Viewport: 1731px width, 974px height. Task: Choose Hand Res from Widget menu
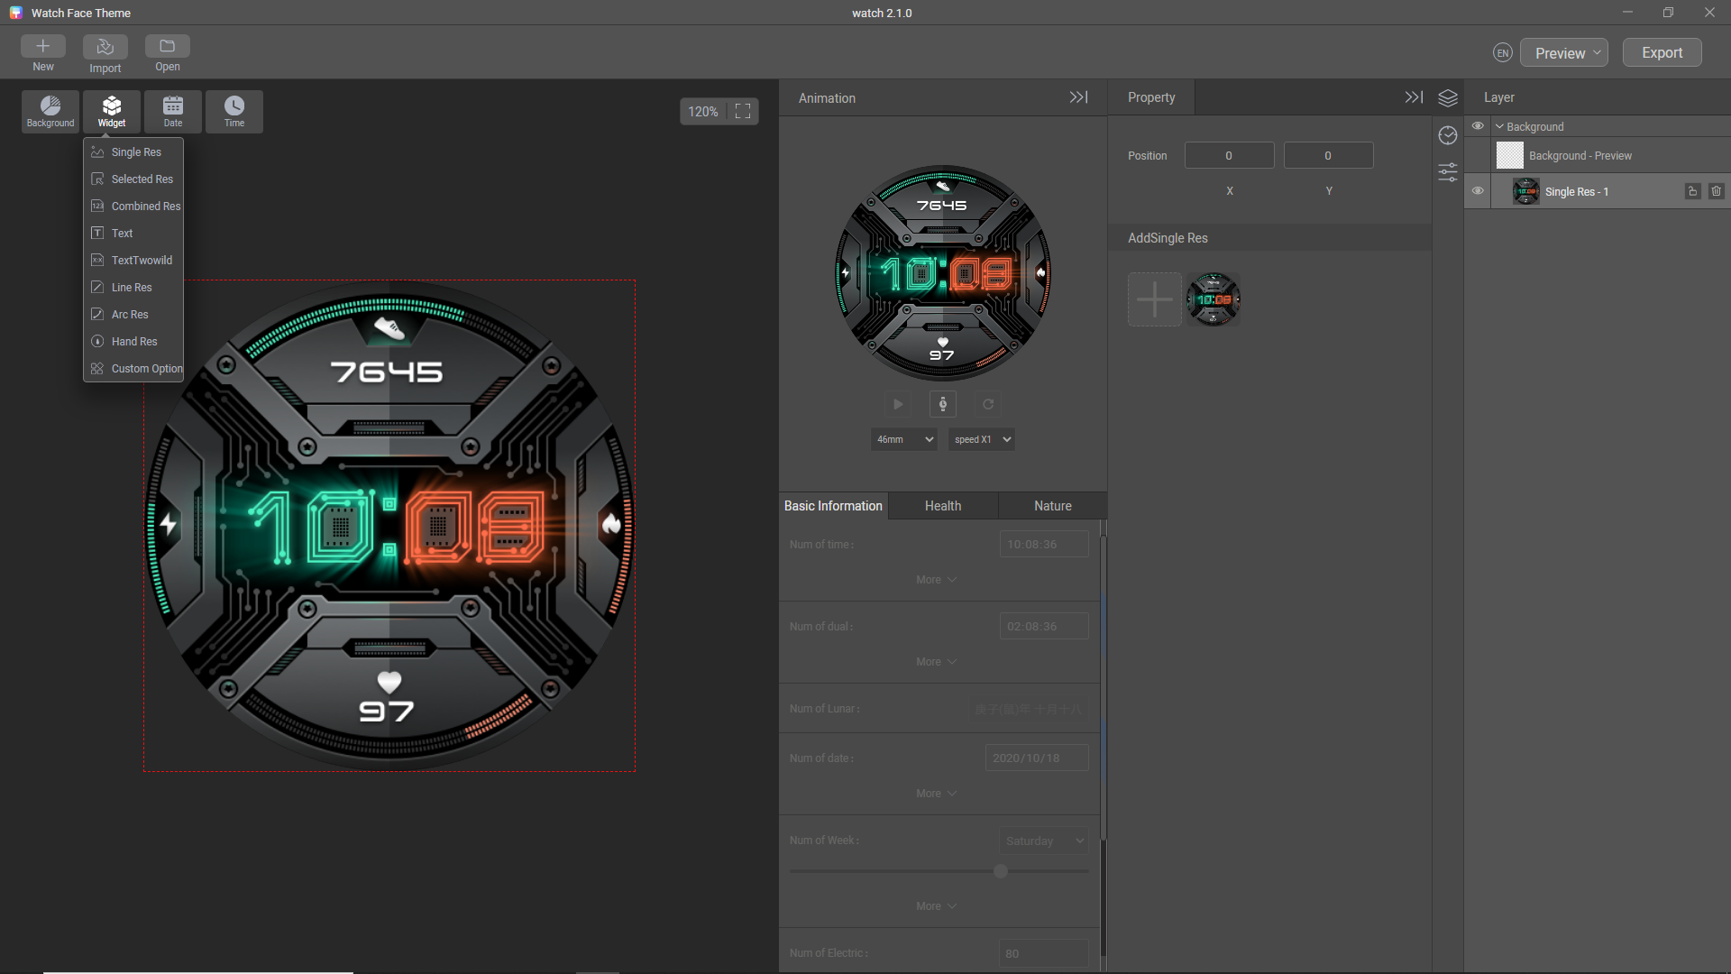click(x=133, y=342)
